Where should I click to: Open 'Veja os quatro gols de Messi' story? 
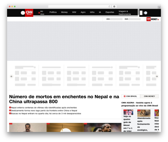coord(128,124)
